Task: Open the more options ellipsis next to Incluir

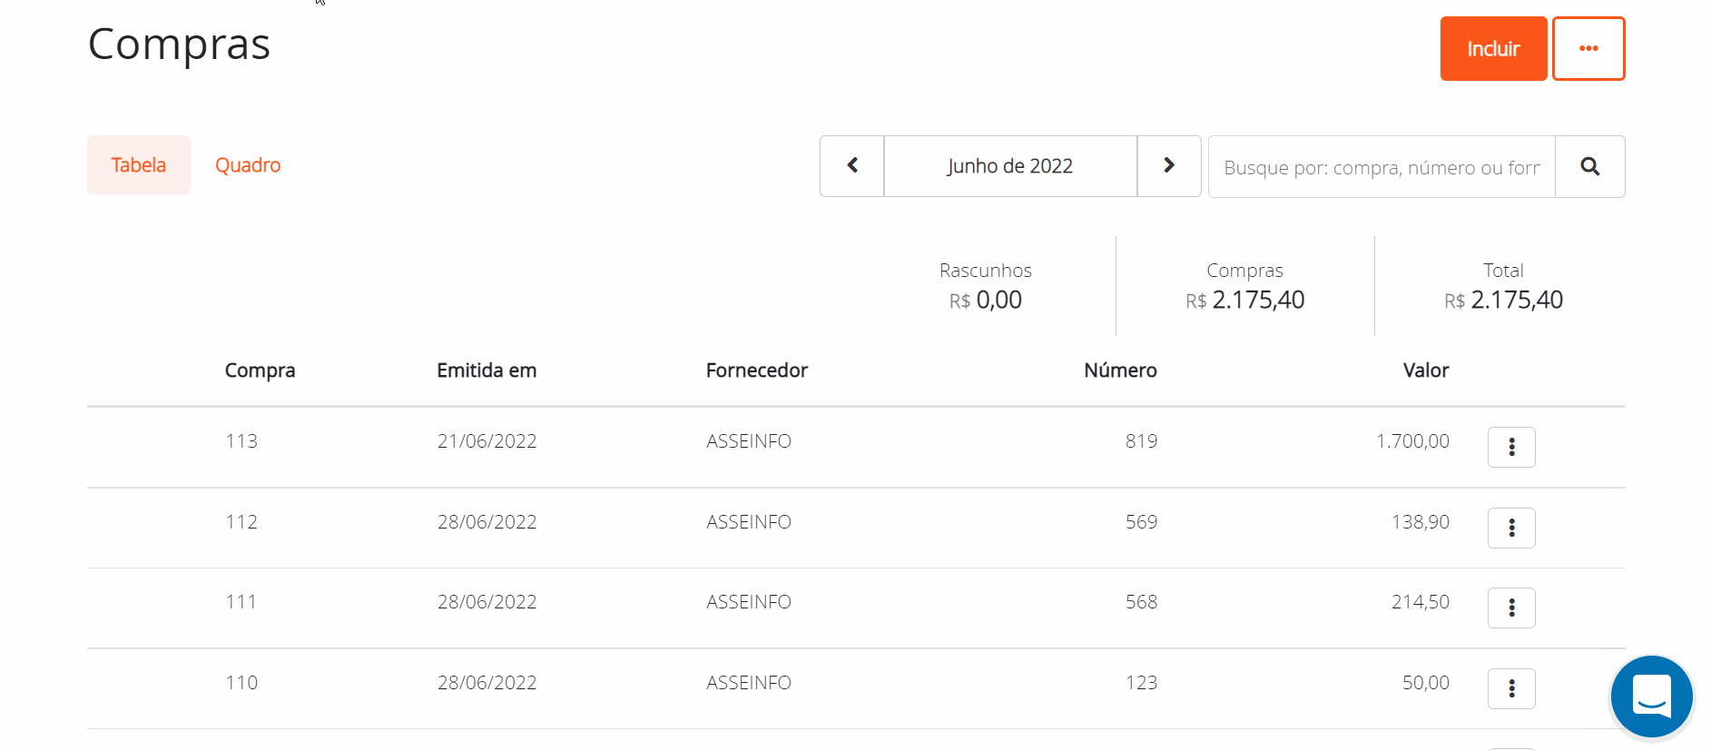Action: point(1588,48)
